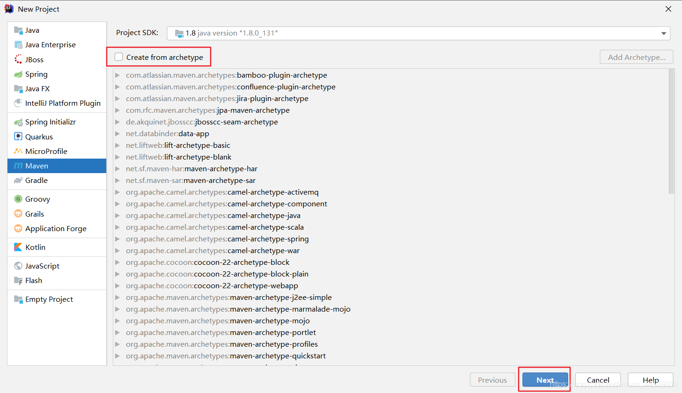
Task: Expand bamboo-plugin-archetype entry
Action: 117,75
